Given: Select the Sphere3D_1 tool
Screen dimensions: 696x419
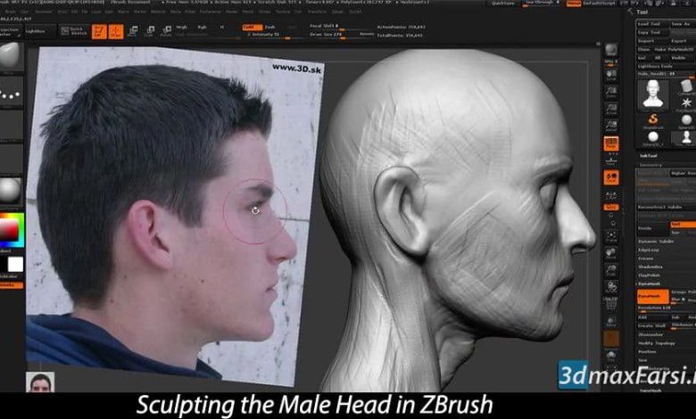Looking at the screenshot, I should click(x=653, y=138).
